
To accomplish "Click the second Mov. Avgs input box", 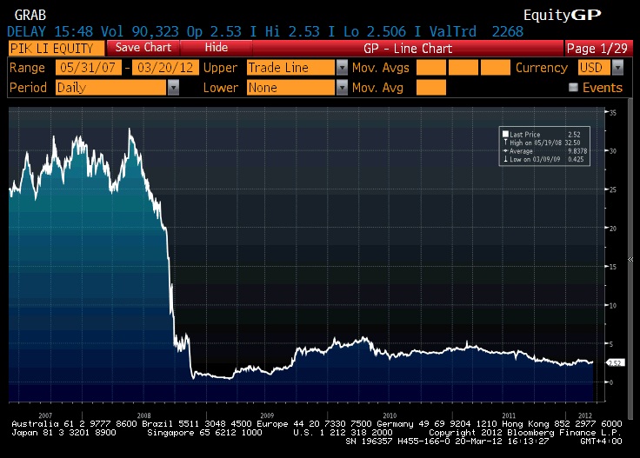I will [x=463, y=67].
